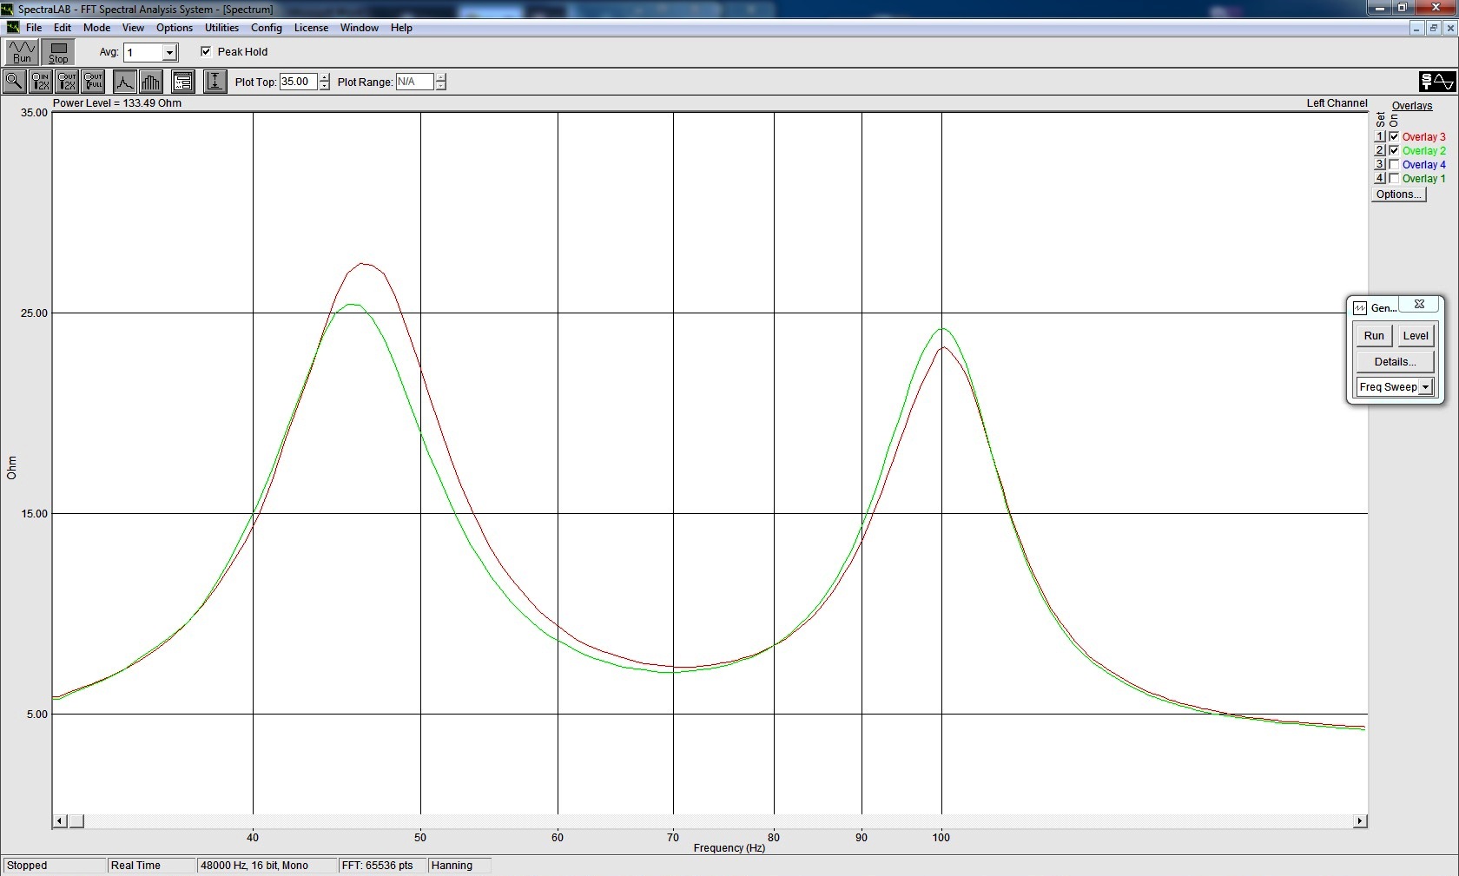This screenshot has height=876, width=1459.
Task: Click Level in the Gen window
Action: [x=1416, y=336]
